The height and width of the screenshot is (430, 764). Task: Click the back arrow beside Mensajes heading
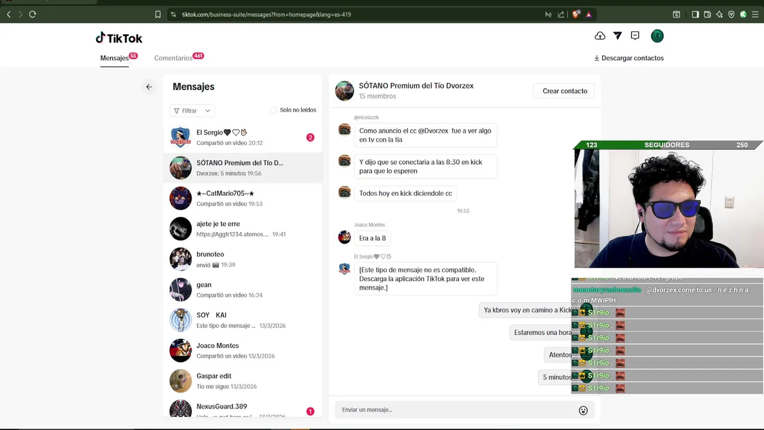coord(149,87)
